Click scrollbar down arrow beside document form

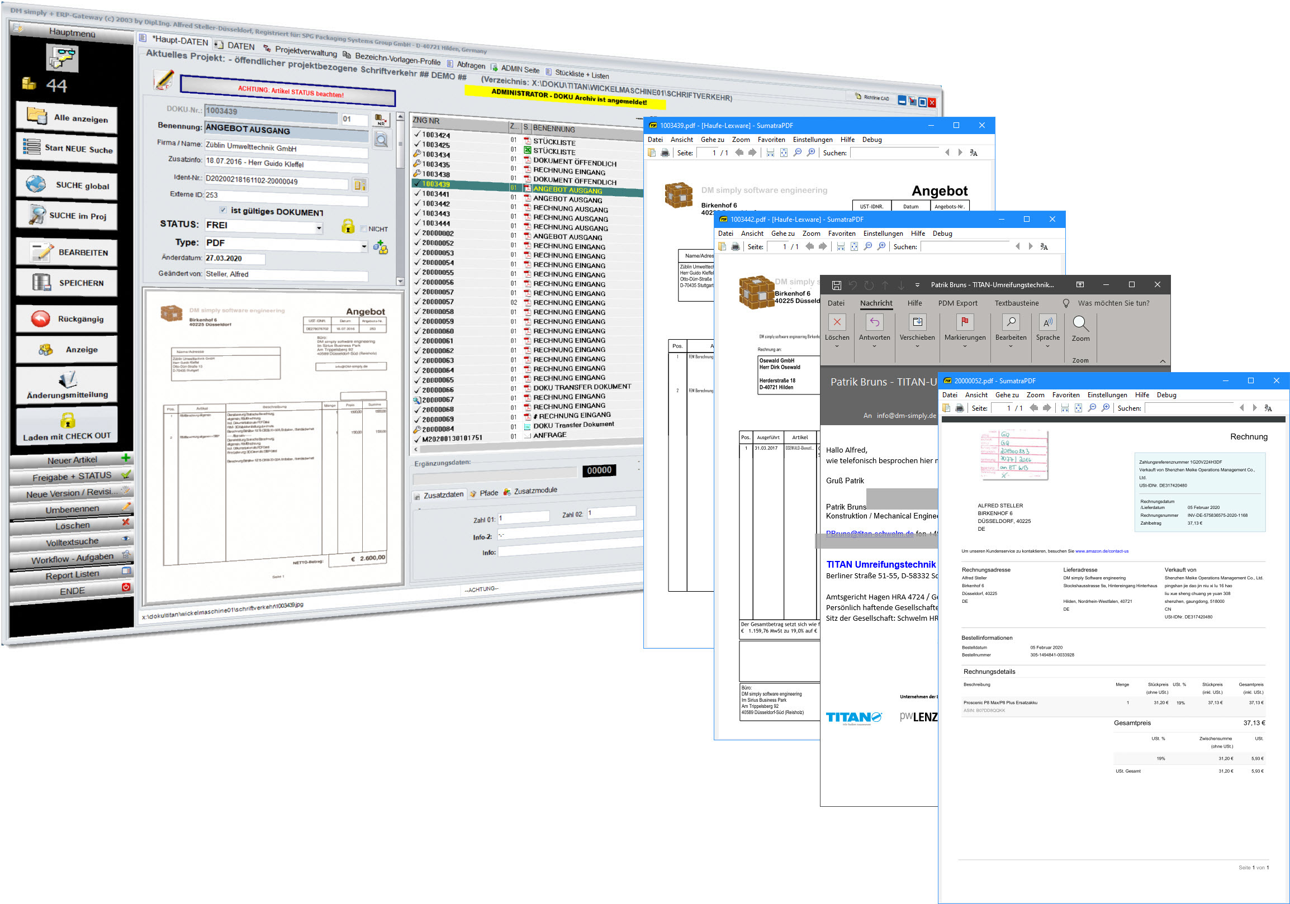400,281
